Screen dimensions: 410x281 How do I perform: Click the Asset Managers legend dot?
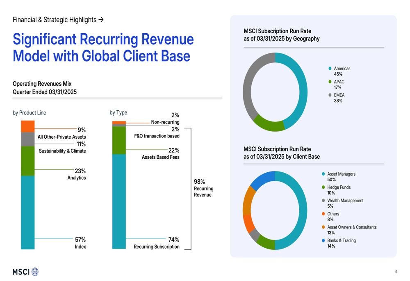pyautogui.click(x=323, y=174)
